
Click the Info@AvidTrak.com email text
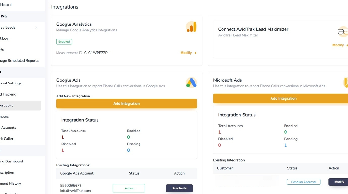76,191
